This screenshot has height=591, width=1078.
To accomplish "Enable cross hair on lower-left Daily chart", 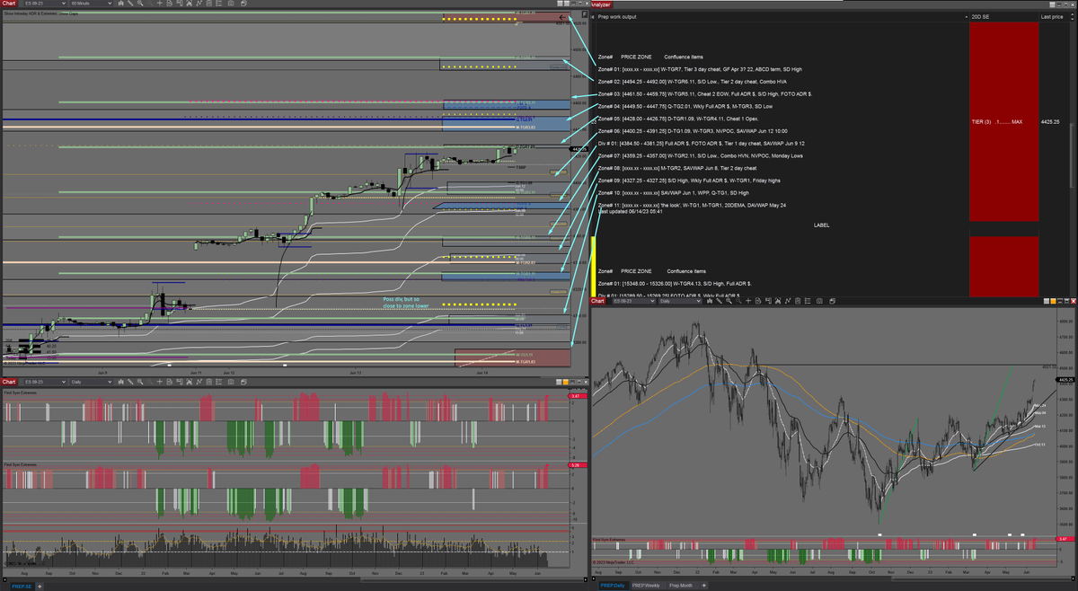I will click(x=160, y=381).
